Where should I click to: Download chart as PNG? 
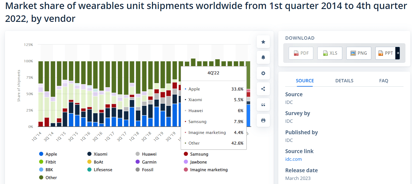click(x=359, y=53)
